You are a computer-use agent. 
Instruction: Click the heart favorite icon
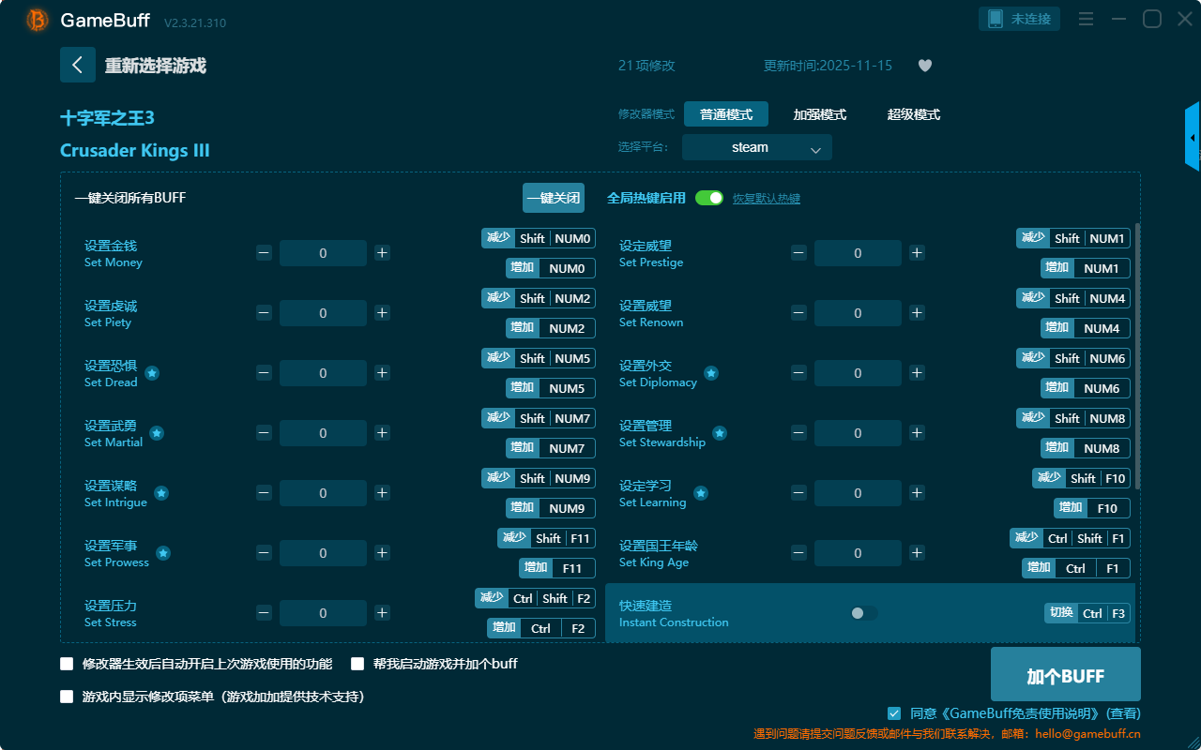924,66
